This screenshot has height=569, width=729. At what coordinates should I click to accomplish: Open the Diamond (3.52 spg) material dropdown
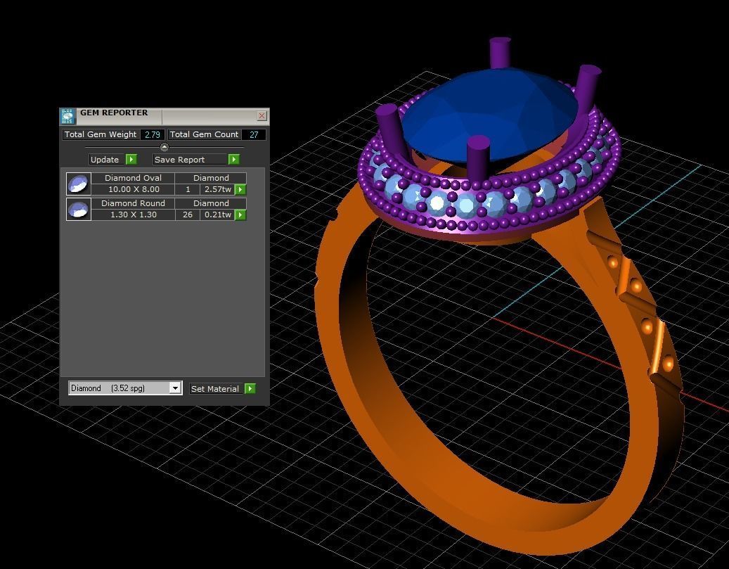click(175, 388)
